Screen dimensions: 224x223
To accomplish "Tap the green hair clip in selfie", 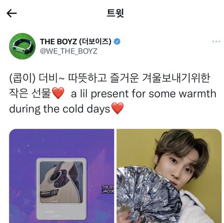I will point(179,136).
